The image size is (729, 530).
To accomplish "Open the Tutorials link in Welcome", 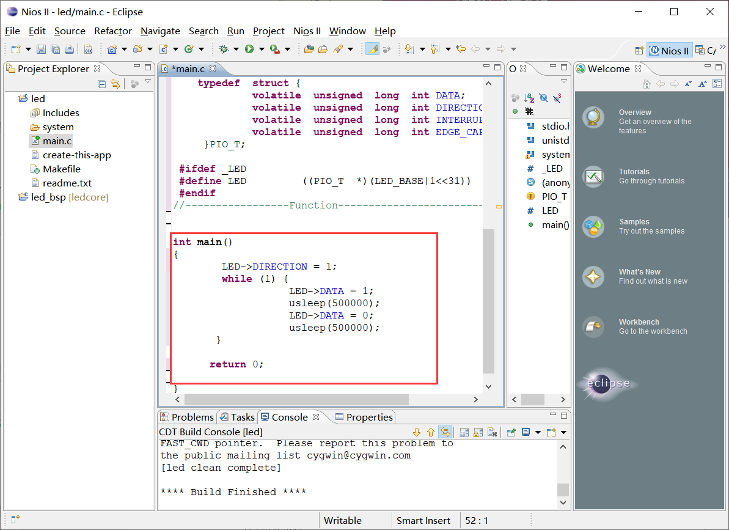I will [x=634, y=172].
